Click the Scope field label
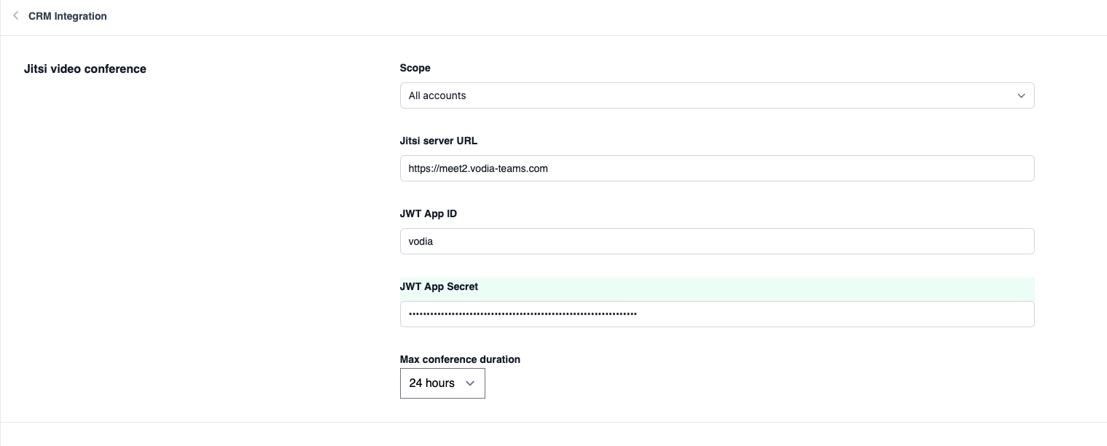 coord(415,68)
